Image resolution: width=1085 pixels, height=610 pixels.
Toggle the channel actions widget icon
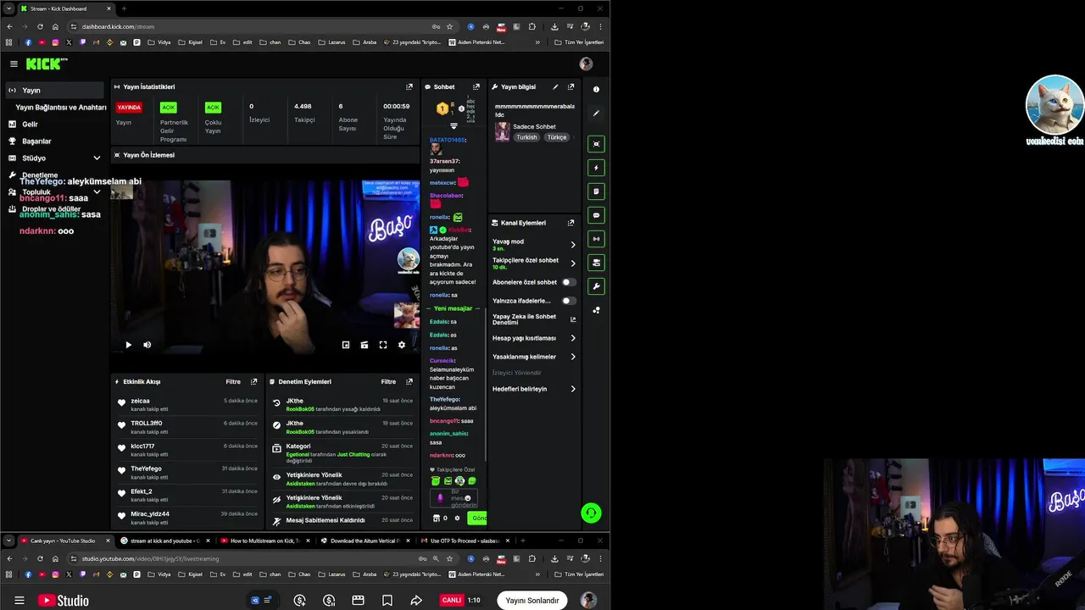pos(596,263)
